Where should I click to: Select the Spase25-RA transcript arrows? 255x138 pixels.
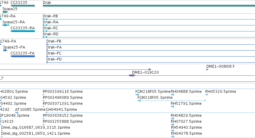click(x=6, y=25)
